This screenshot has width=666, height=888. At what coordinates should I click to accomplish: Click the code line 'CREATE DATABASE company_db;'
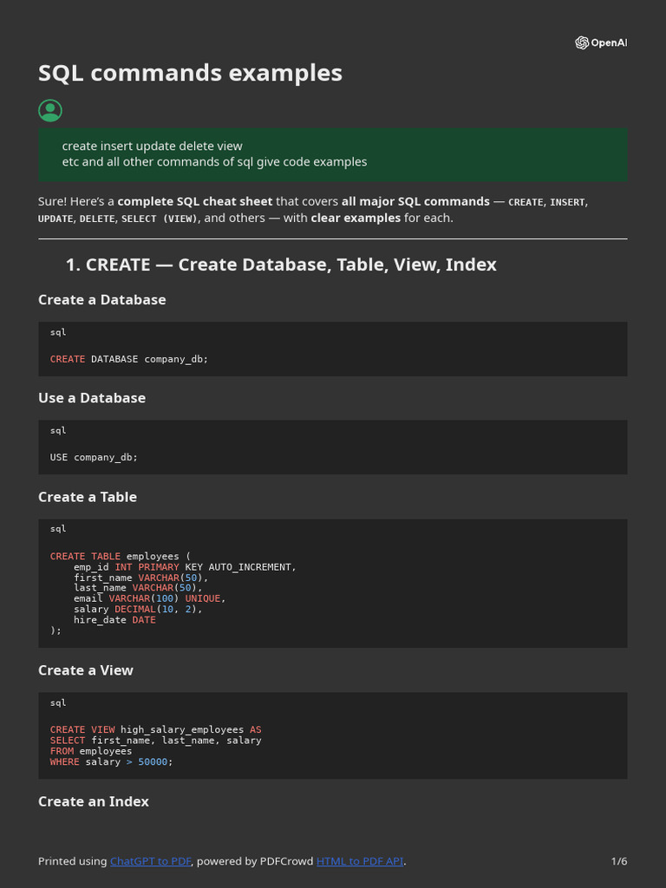click(129, 359)
